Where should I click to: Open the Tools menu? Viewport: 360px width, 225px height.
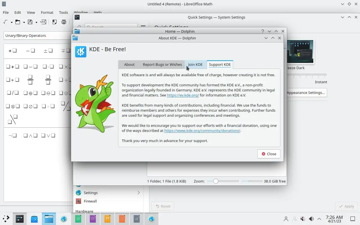(x=64, y=12)
